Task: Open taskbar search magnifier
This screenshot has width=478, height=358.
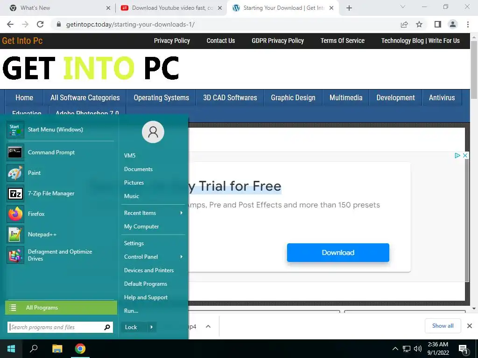Action: point(34,349)
